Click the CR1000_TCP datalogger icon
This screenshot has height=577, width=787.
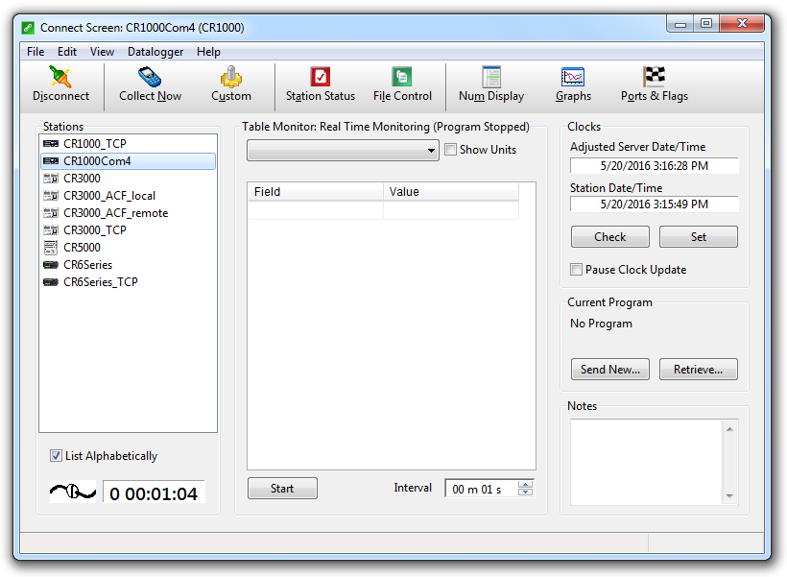pyautogui.click(x=51, y=144)
